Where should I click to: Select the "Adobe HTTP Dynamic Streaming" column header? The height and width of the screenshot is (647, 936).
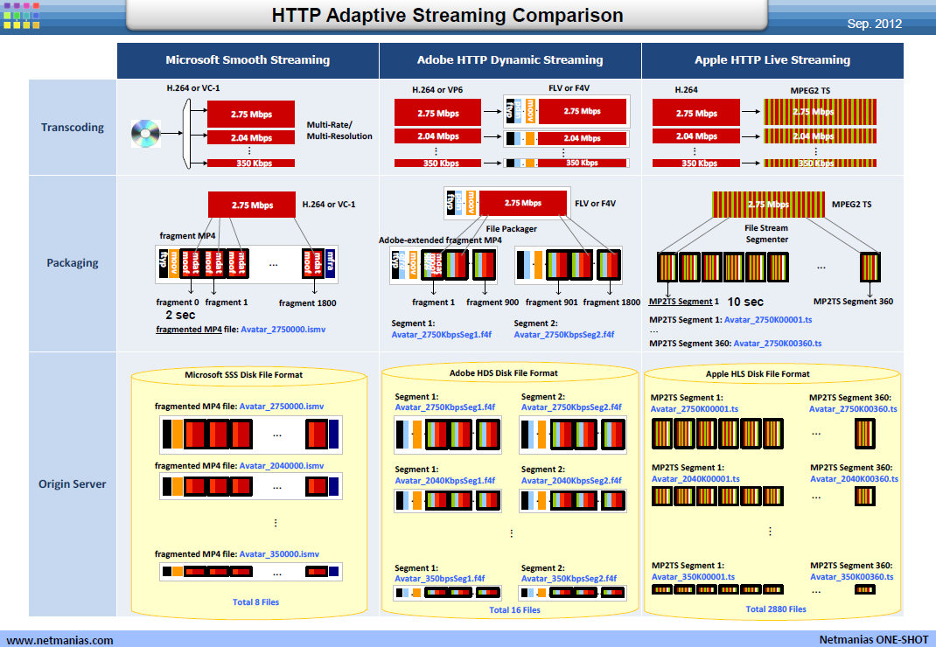coord(510,60)
